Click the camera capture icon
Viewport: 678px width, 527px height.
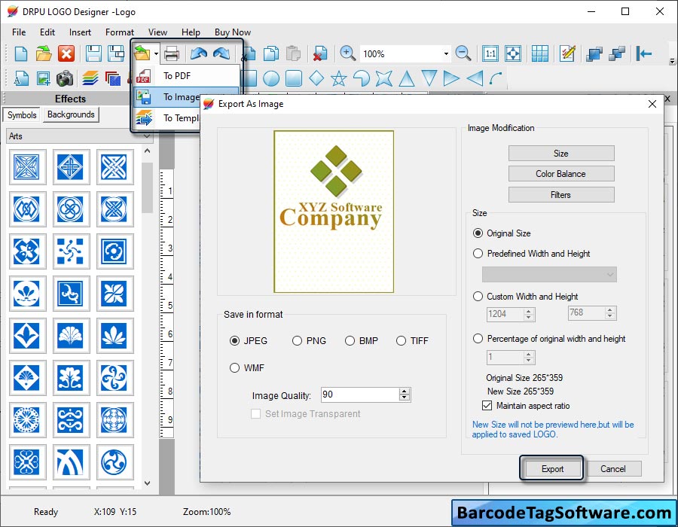tap(66, 78)
